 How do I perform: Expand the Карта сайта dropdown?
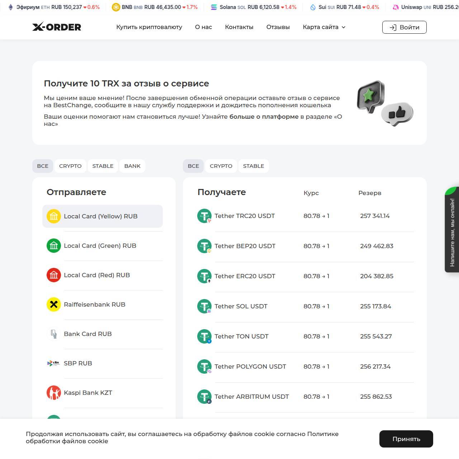pyautogui.click(x=324, y=27)
